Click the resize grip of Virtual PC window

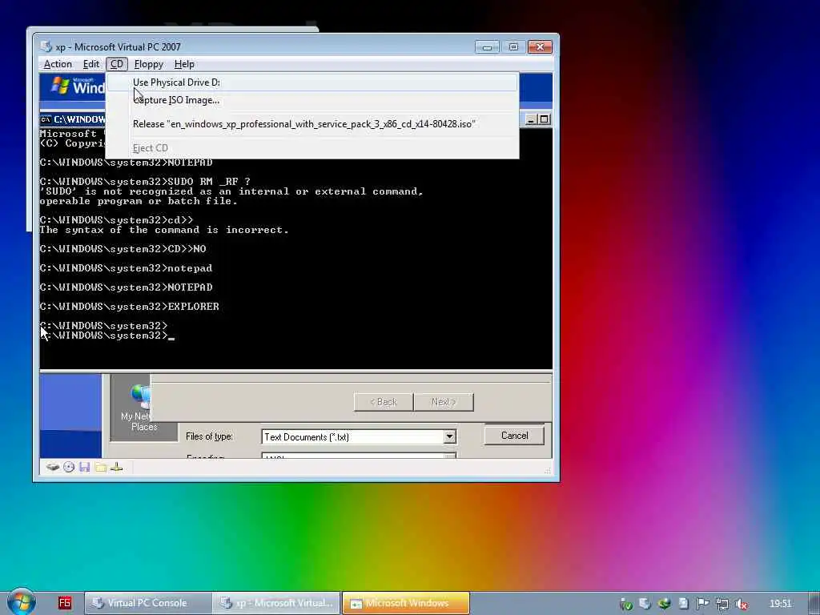point(548,470)
